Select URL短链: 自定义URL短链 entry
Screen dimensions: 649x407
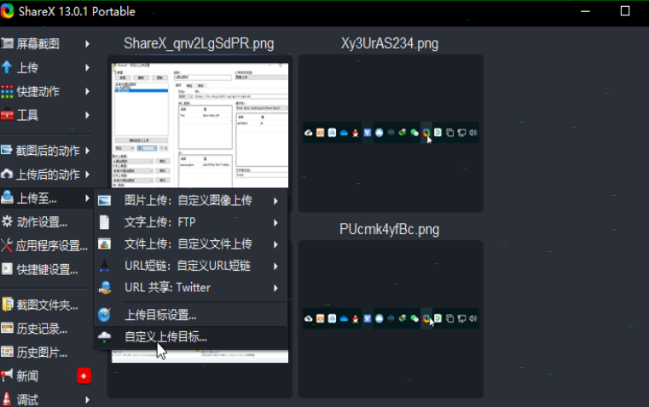[x=190, y=266]
